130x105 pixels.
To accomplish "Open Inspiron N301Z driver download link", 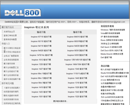I will pyautogui.click(x=77, y=55).
